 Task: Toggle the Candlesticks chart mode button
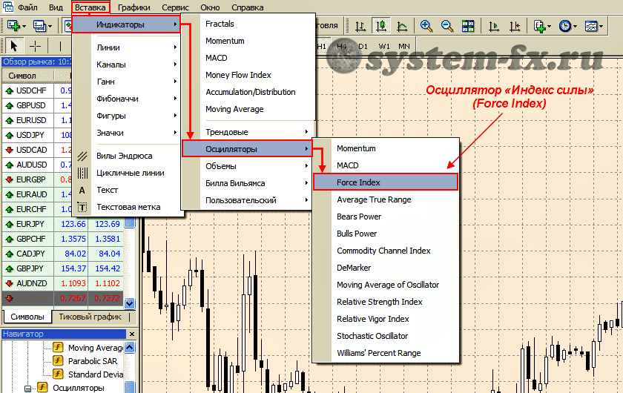[381, 26]
